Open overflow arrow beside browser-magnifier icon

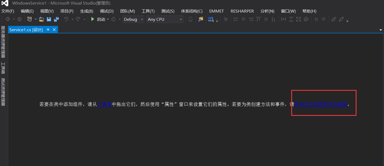coord(217,21)
